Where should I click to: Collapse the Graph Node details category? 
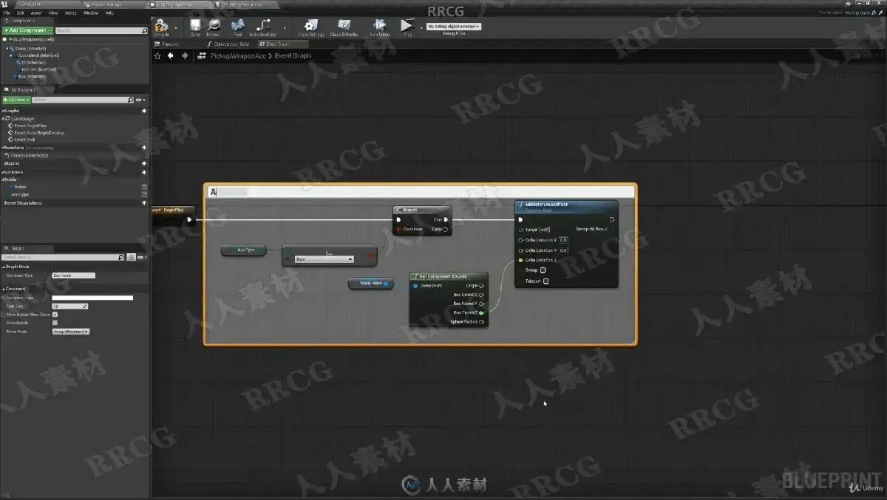[2, 267]
